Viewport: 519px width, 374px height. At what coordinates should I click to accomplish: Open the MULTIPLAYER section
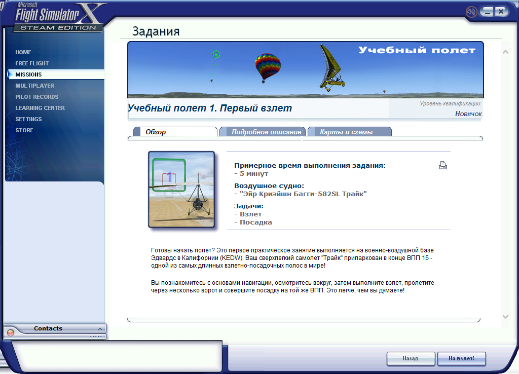(x=35, y=86)
